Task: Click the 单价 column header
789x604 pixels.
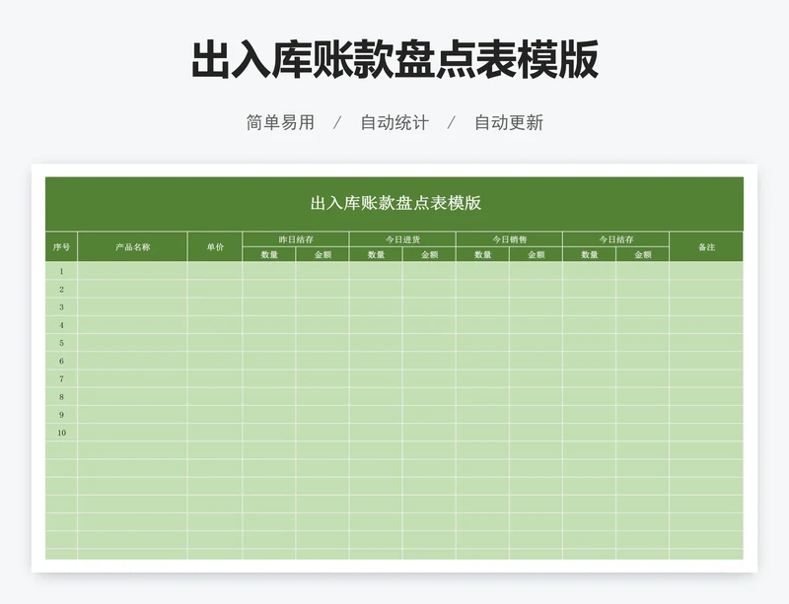Action: [x=215, y=247]
